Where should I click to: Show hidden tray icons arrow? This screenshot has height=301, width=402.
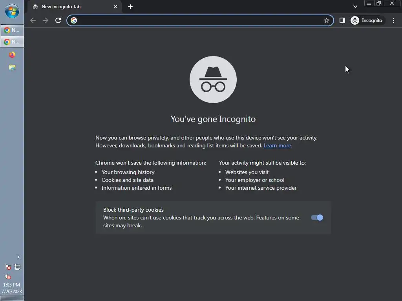coord(18,257)
